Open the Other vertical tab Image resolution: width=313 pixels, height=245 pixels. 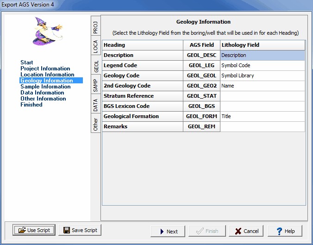(x=95, y=124)
